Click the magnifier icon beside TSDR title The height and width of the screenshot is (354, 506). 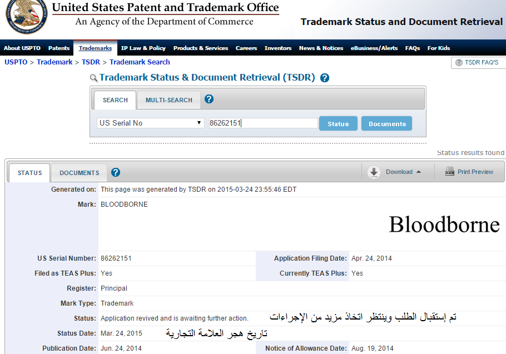pyautogui.click(x=93, y=78)
